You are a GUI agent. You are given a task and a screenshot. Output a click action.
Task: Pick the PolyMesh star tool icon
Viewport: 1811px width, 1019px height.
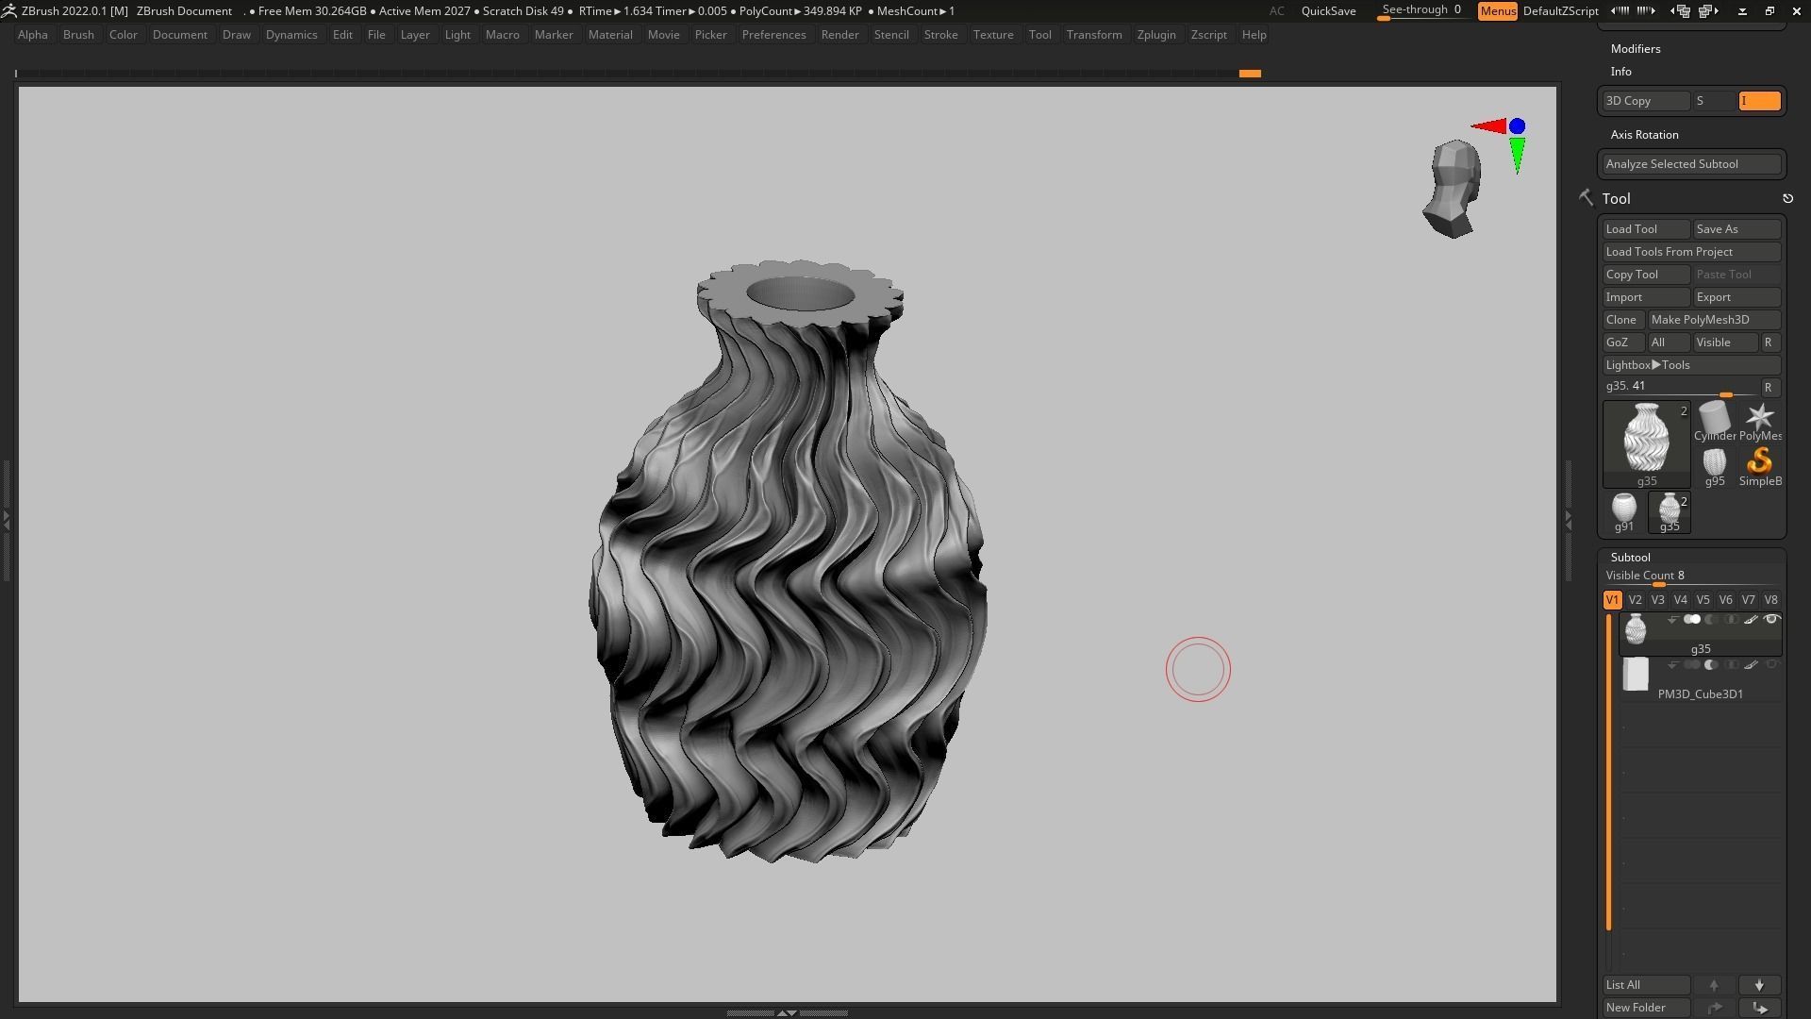tap(1760, 421)
